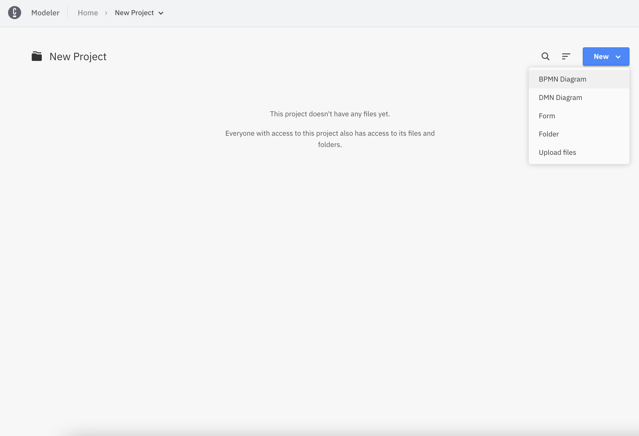This screenshot has height=436, width=639.
Task: Select the Folder option in dropdown
Action: coord(549,134)
